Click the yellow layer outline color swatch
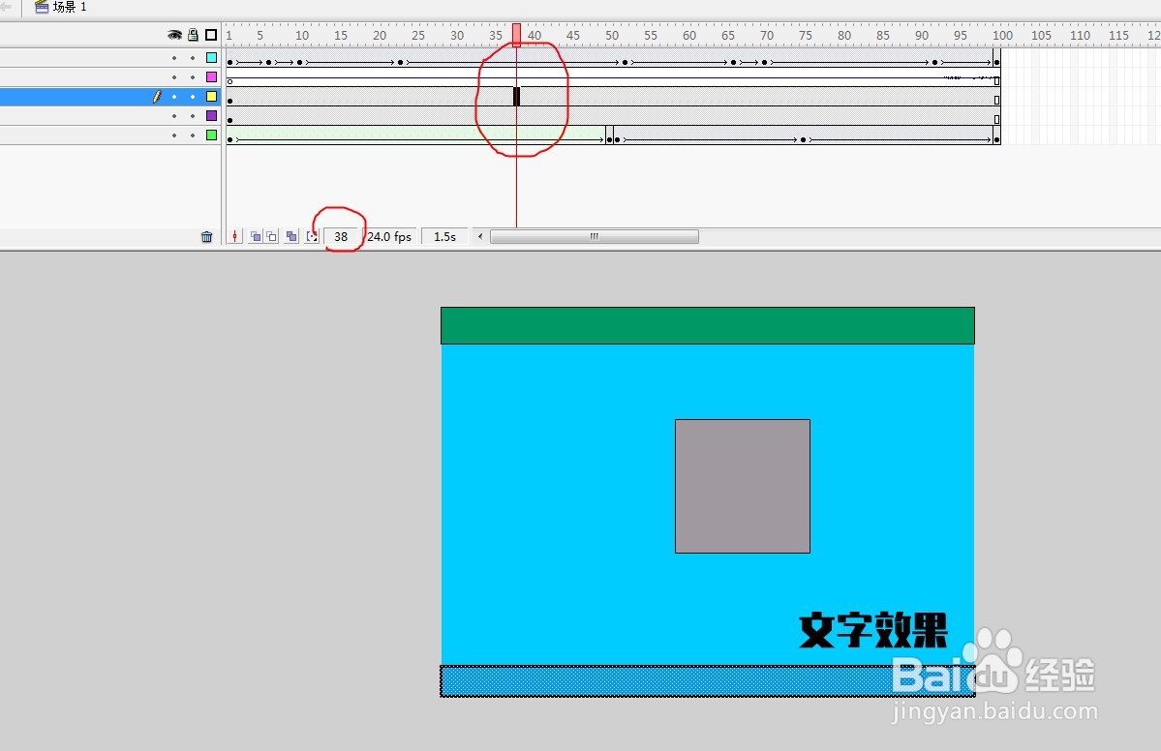The height and width of the screenshot is (751, 1161). (x=211, y=96)
